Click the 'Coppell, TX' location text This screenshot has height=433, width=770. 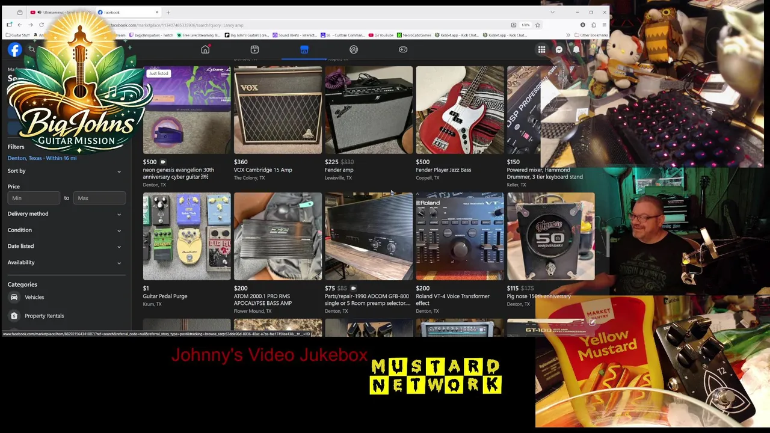click(428, 178)
